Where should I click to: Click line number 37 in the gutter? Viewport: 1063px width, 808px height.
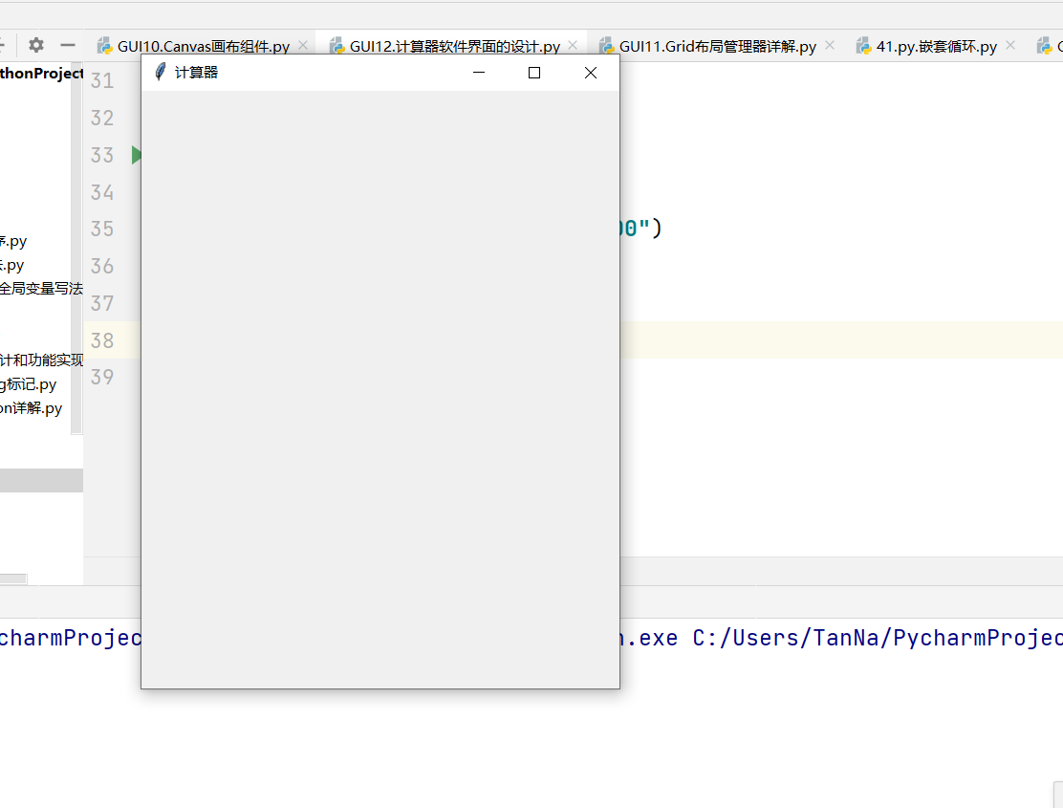[102, 303]
